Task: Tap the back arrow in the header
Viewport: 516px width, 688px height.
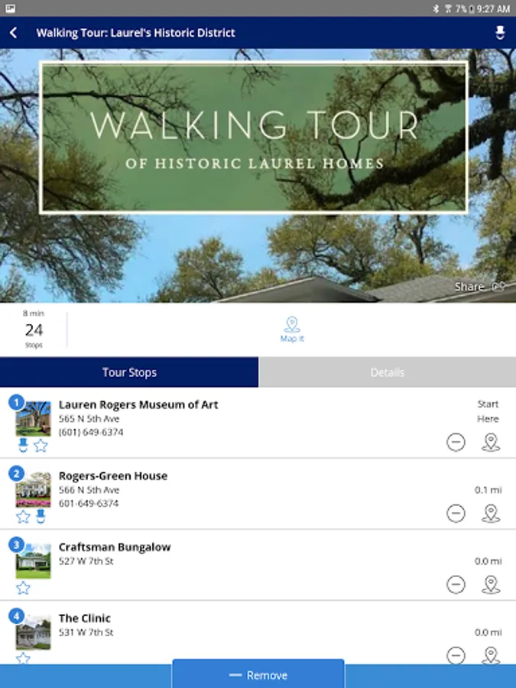Action: [x=14, y=32]
